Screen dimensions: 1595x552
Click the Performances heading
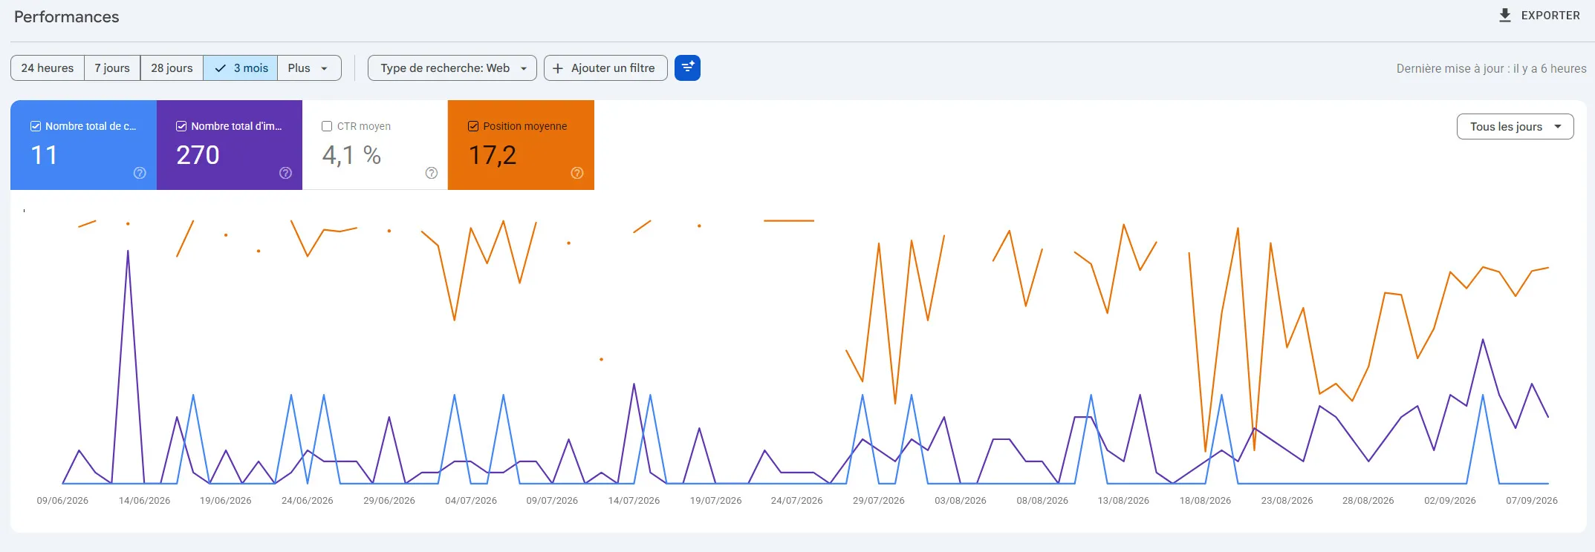coord(67,17)
